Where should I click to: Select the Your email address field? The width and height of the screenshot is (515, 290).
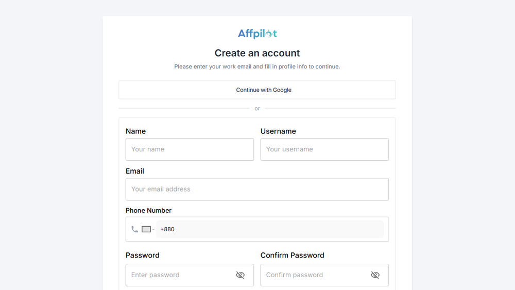257,189
